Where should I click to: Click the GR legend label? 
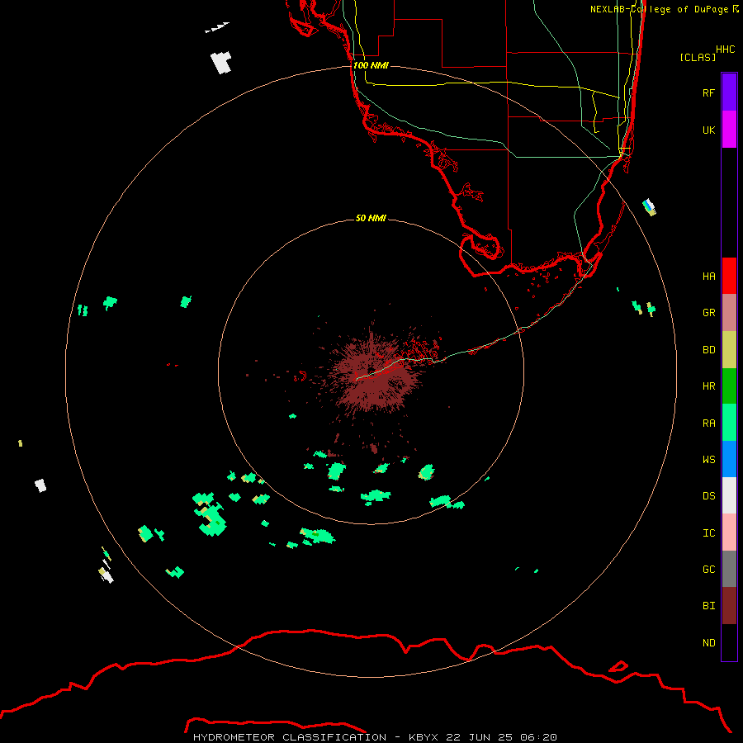pos(708,312)
